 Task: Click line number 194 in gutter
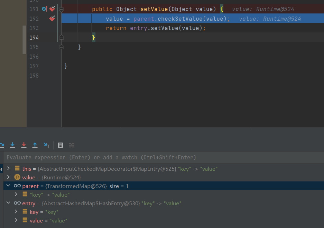pyautogui.click(x=34, y=38)
